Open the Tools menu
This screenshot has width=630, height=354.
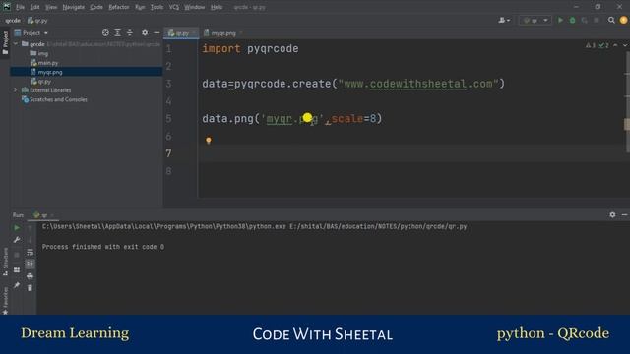[x=157, y=7]
